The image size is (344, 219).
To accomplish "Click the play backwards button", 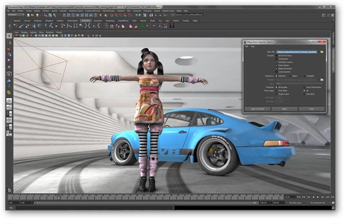I will click(x=313, y=197).
